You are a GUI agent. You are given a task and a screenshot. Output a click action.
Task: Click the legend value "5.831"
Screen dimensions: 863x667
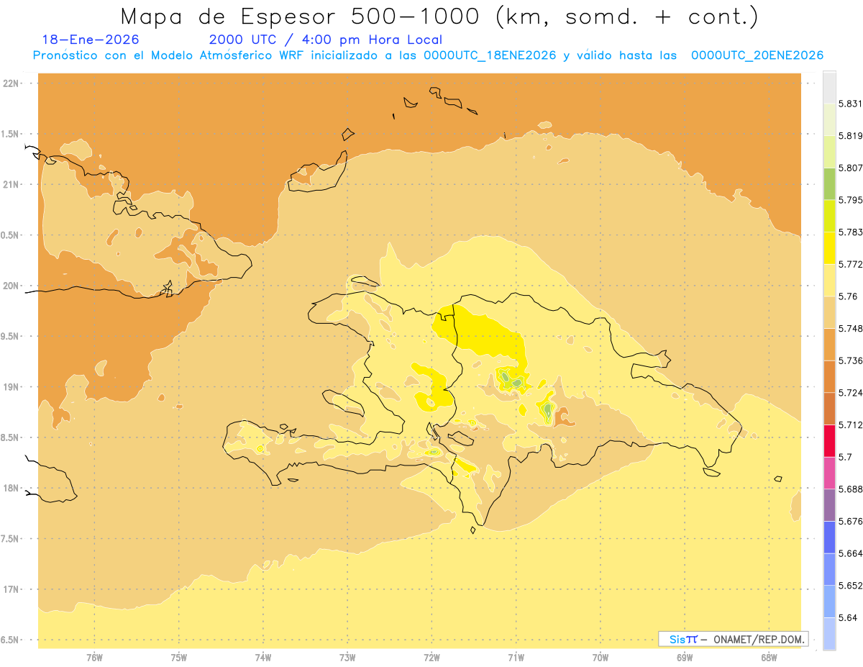[x=850, y=104]
